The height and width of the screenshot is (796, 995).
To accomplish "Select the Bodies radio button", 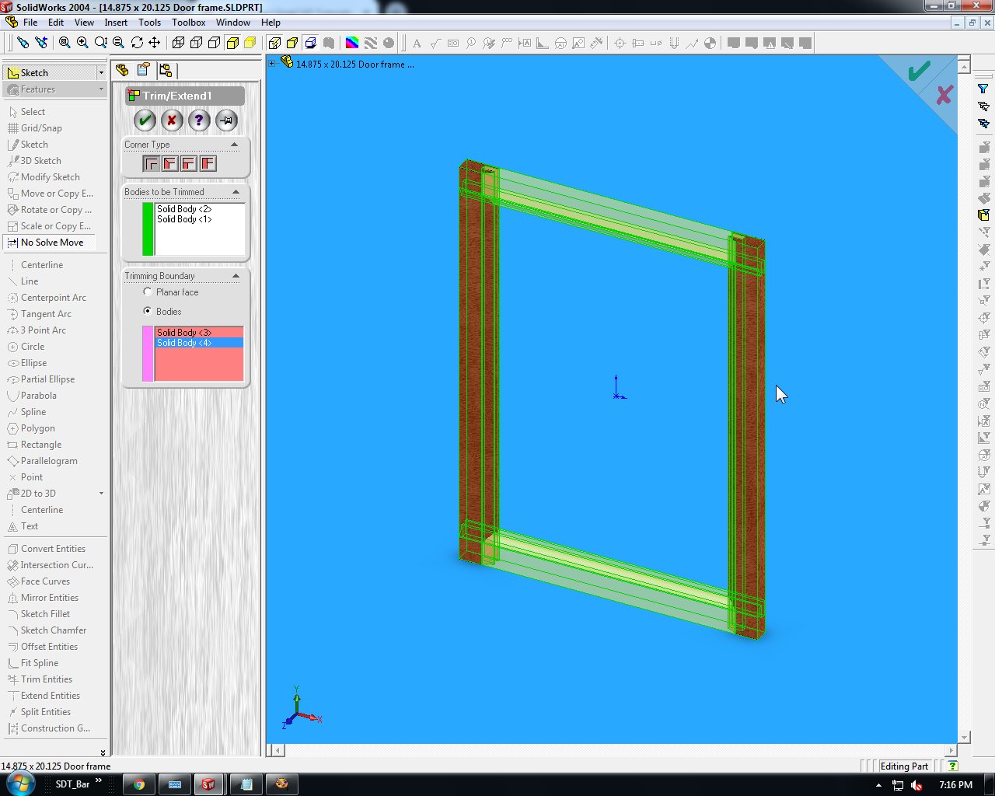I will click(148, 311).
